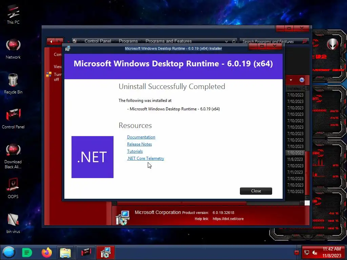Image resolution: width=347 pixels, height=260 pixels.
Task: Click the 7/11/2023 installed date row
Action: 295,172
